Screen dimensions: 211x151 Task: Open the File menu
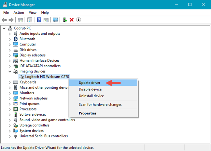(6, 13)
